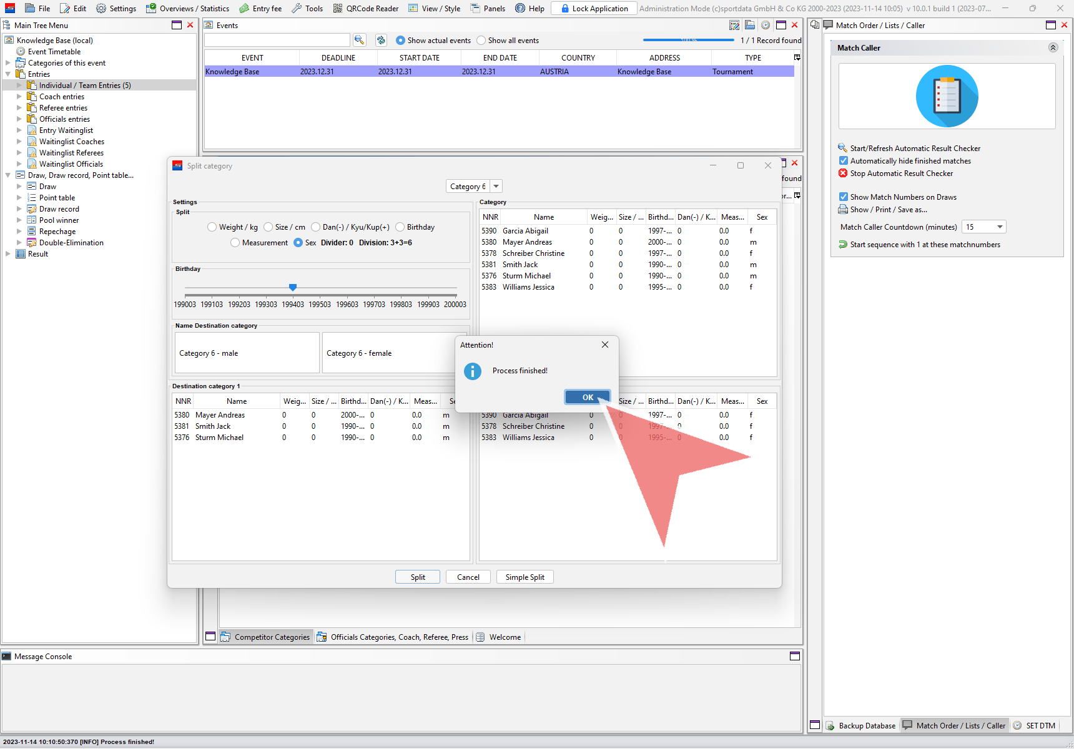Switch to the Welcome tab
Viewport: 1074px width, 749px height.
[498, 637]
